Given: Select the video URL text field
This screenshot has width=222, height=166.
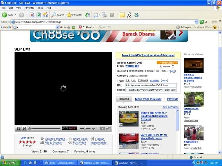Looking at the screenshot, I should pyautogui.click(x=151, y=85).
